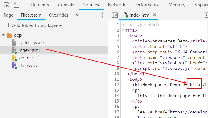This screenshot has width=208, height=118.
Task: Click the doctype html line
Action: [x=141, y=25]
